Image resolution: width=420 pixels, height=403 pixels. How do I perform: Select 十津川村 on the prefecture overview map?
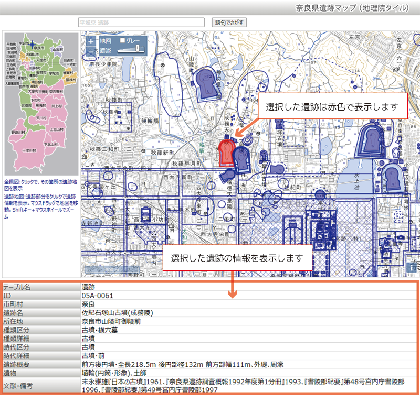click(29, 150)
